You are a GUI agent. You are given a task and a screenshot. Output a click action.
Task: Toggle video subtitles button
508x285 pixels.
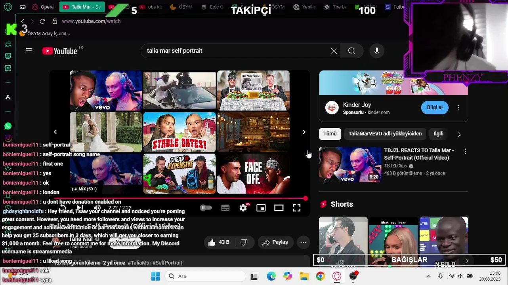point(225,208)
